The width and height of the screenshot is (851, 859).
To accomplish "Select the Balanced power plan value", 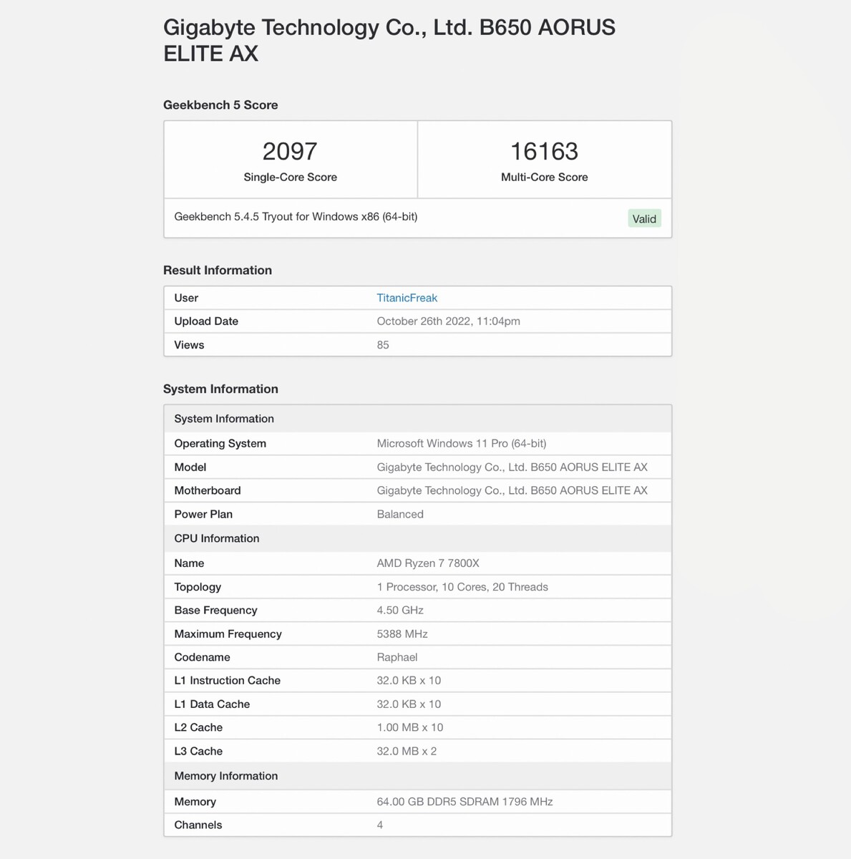I will pyautogui.click(x=400, y=515).
